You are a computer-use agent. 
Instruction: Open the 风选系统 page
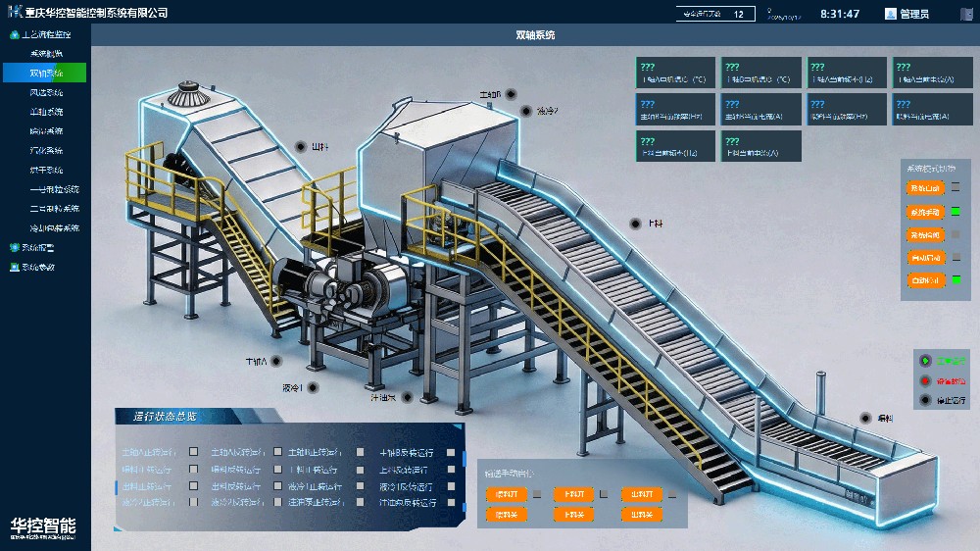tap(46, 92)
